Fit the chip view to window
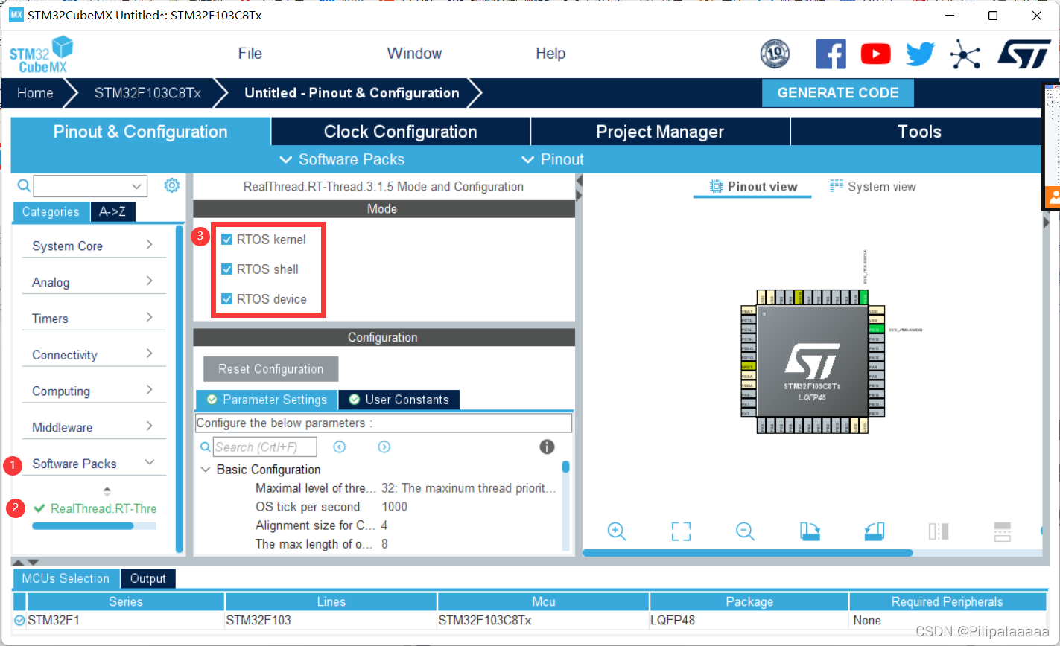This screenshot has height=646, width=1060. click(x=681, y=531)
